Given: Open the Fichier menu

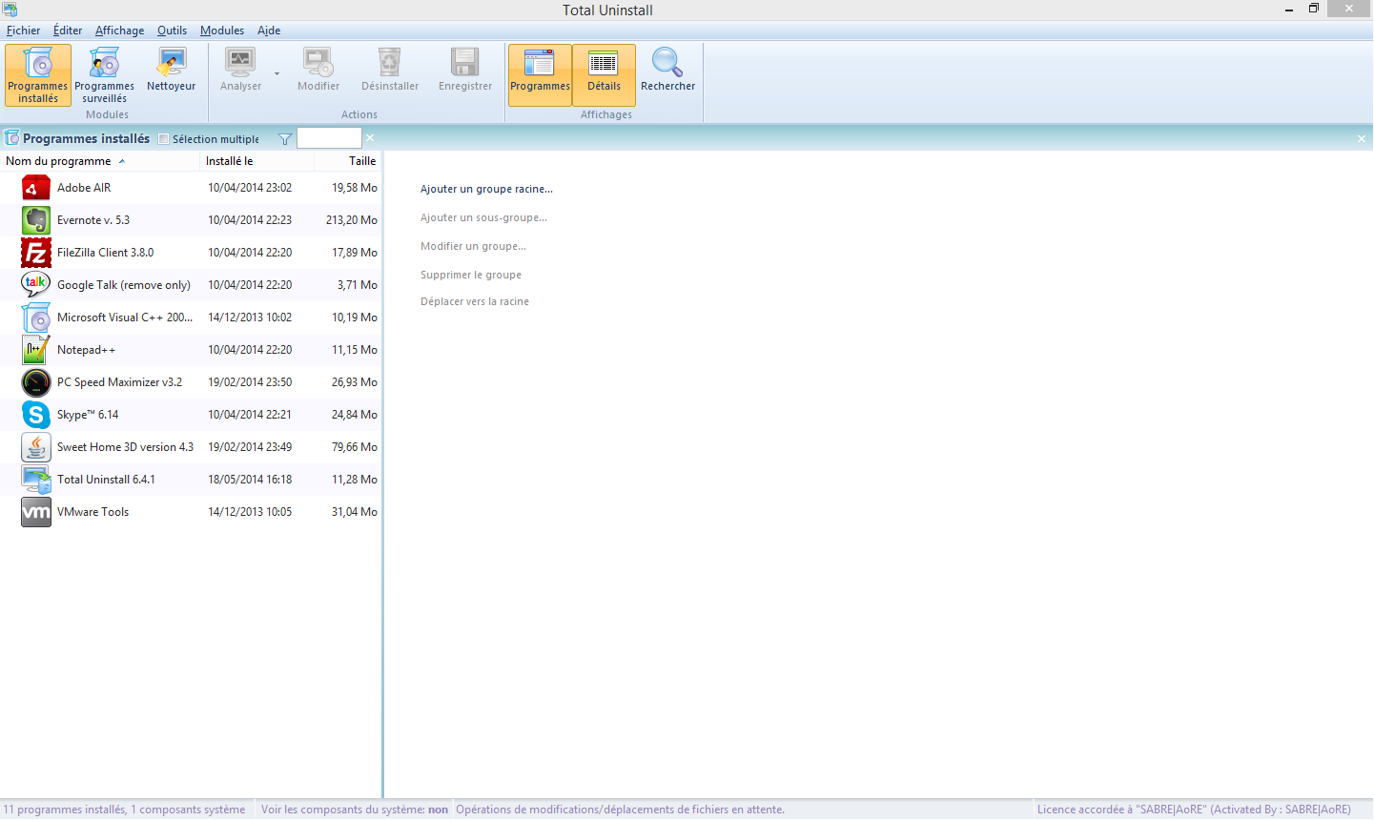Looking at the screenshot, I should 24,31.
